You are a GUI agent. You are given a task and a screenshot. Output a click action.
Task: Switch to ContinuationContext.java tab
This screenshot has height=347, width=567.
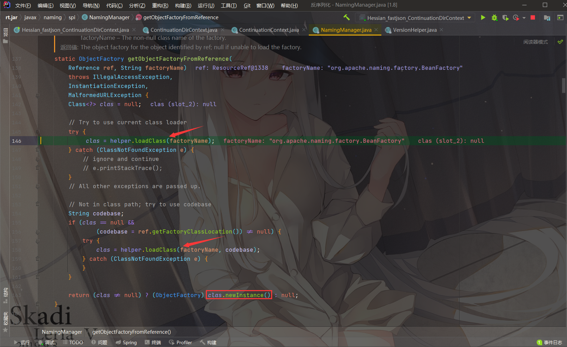pyautogui.click(x=269, y=30)
